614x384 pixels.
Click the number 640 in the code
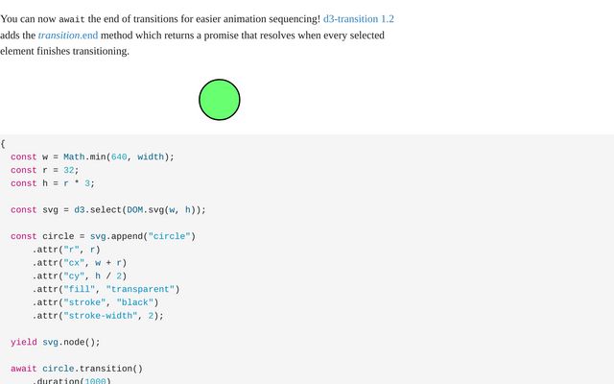tap(119, 156)
